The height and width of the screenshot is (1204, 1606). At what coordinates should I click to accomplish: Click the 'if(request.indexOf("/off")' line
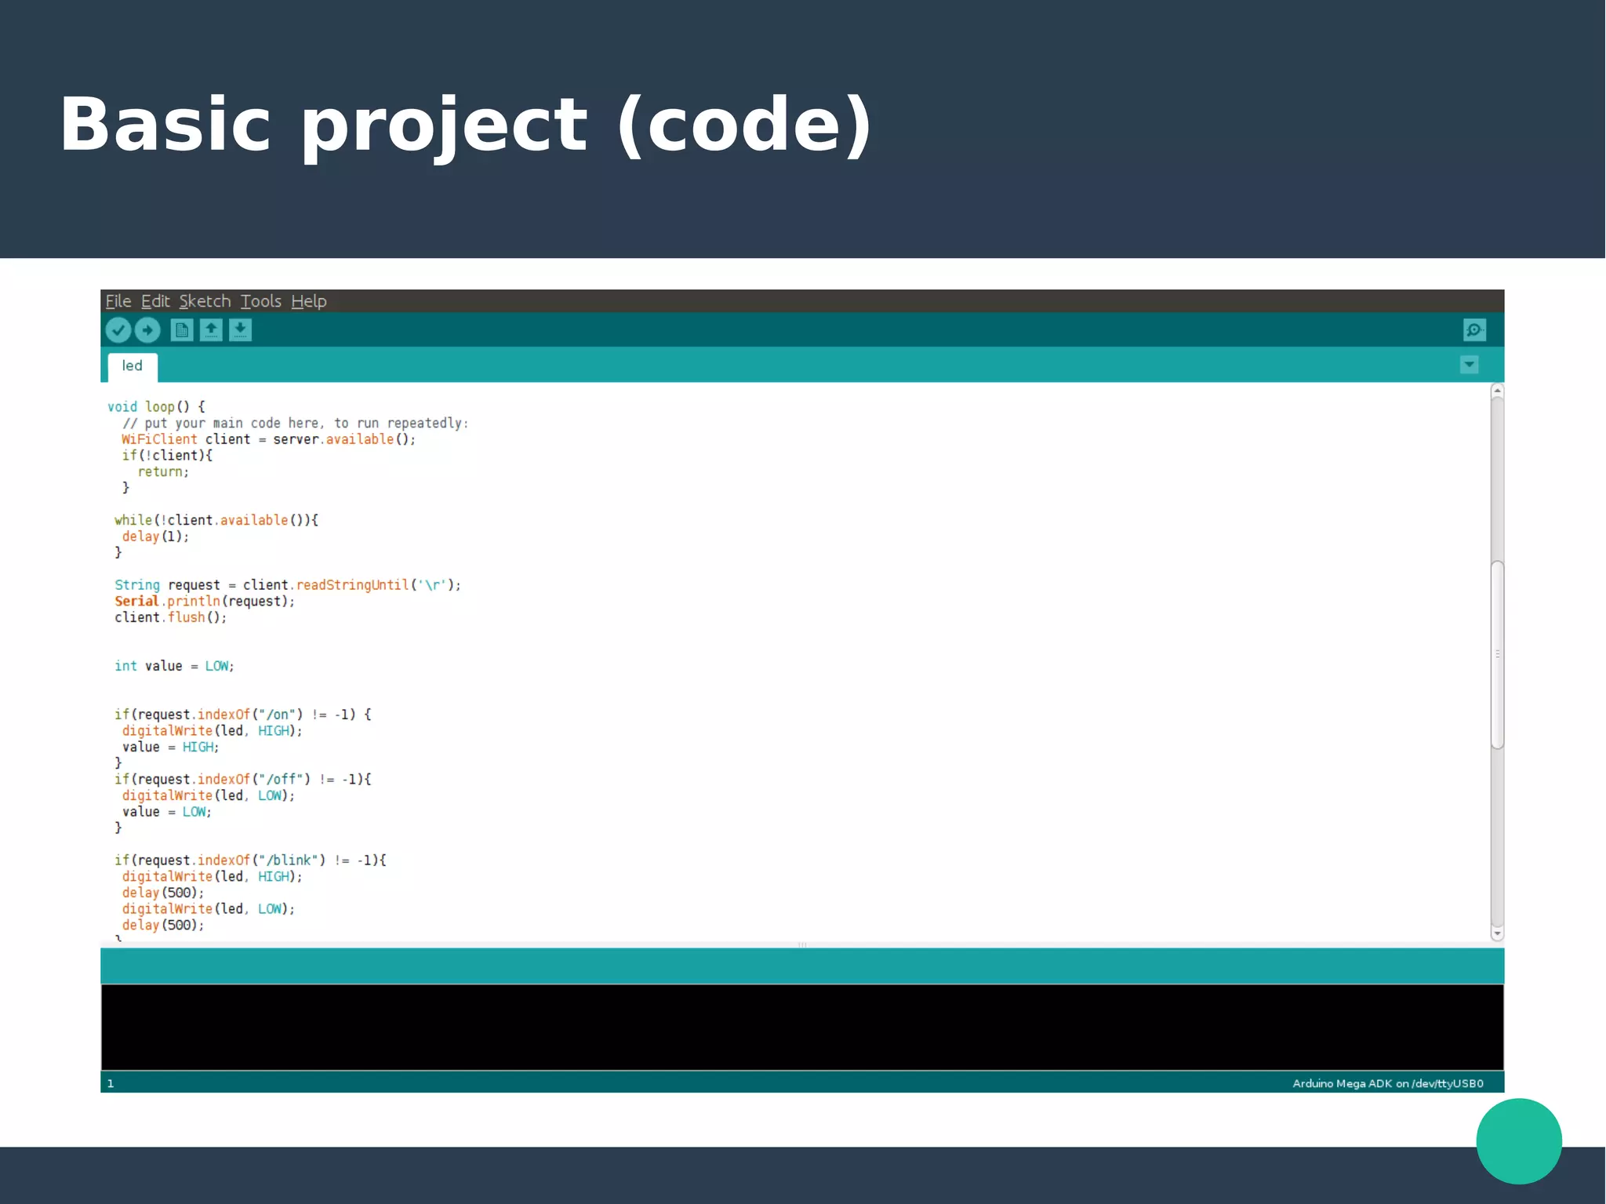point(242,780)
